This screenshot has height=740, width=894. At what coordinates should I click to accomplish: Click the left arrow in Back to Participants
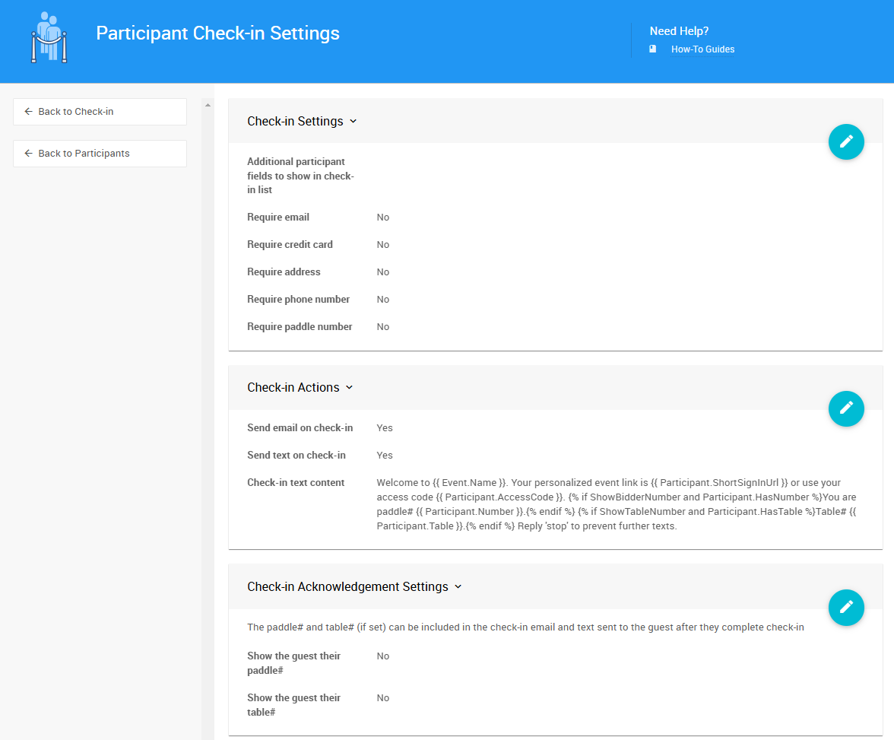(29, 154)
